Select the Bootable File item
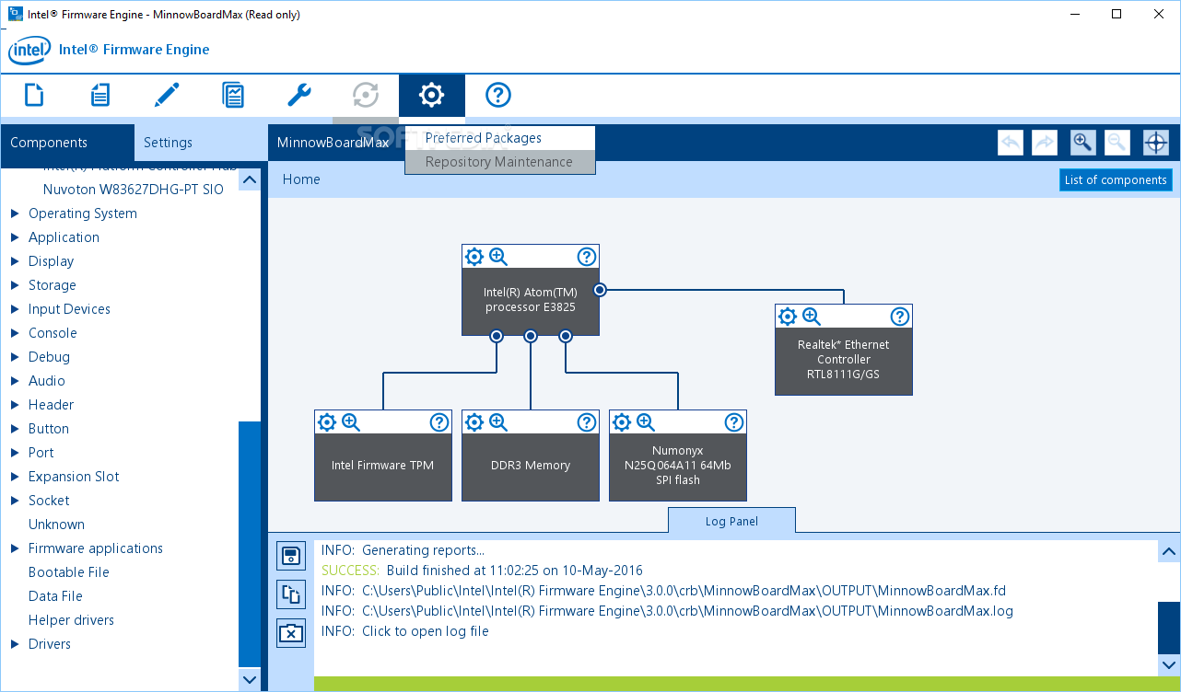The image size is (1181, 692). [69, 572]
